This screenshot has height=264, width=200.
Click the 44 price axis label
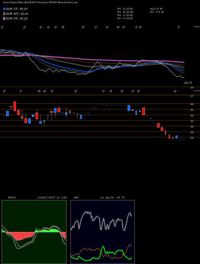tap(192, 88)
